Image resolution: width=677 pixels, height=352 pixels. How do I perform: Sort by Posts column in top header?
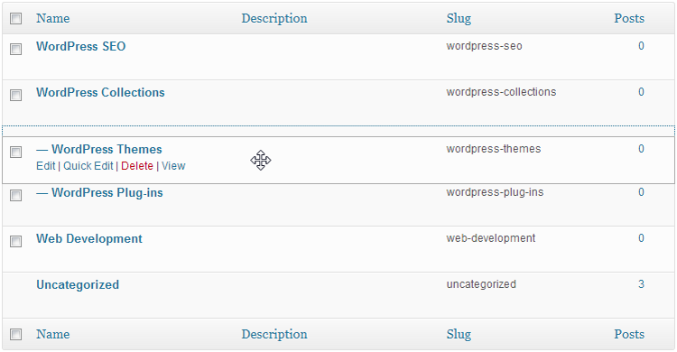(x=629, y=18)
